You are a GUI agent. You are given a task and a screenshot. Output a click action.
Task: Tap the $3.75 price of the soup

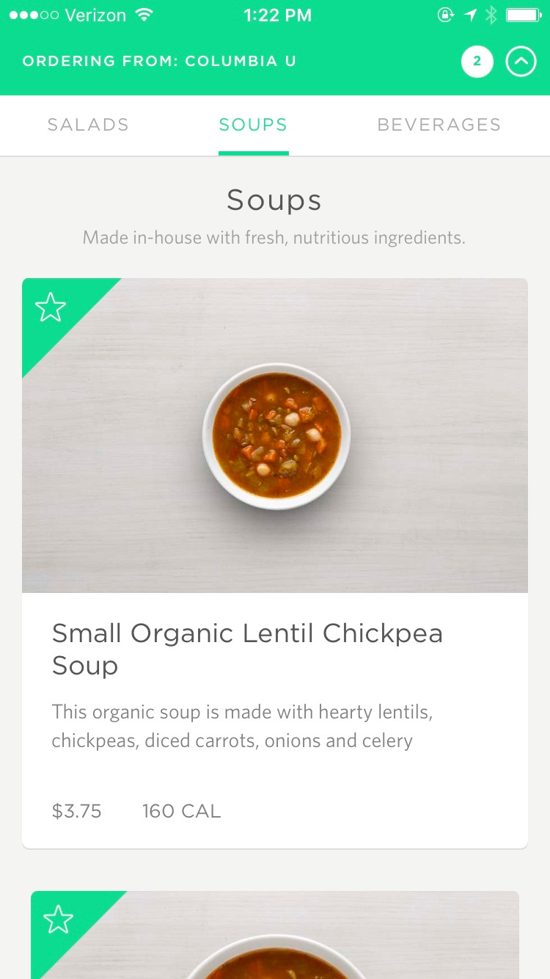[76, 811]
